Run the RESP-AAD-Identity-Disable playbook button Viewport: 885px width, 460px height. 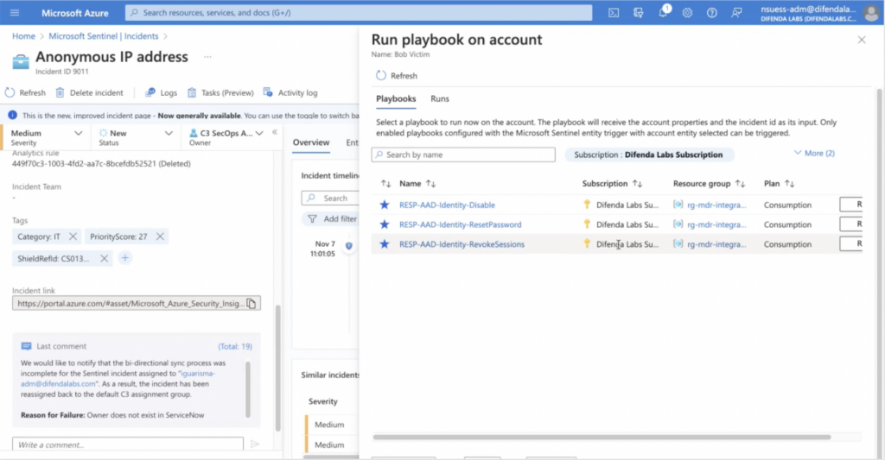coord(851,204)
